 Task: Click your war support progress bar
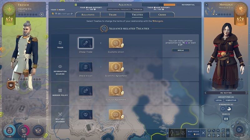coord(91,5)
